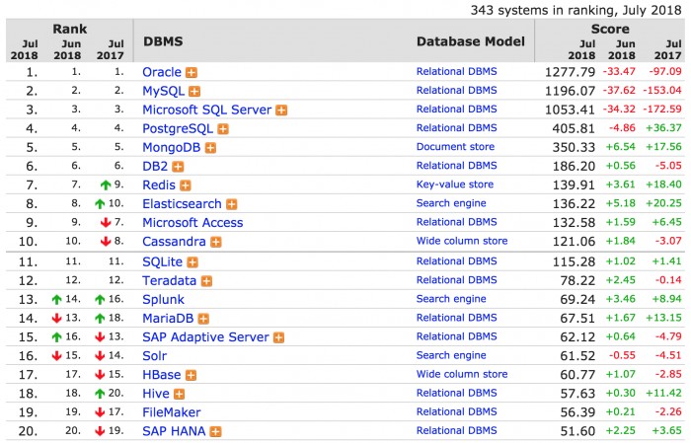Open the Cassandra link

174,242
